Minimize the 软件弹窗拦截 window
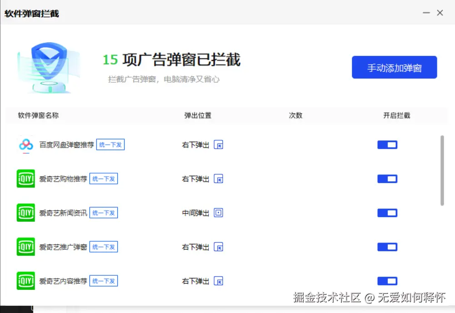The width and height of the screenshot is (455, 313). (x=426, y=13)
